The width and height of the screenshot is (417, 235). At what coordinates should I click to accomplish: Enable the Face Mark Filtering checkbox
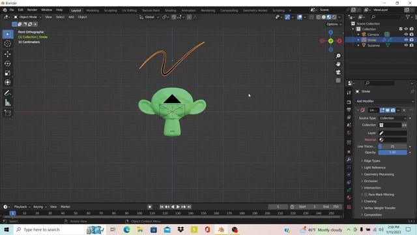coord(366,195)
